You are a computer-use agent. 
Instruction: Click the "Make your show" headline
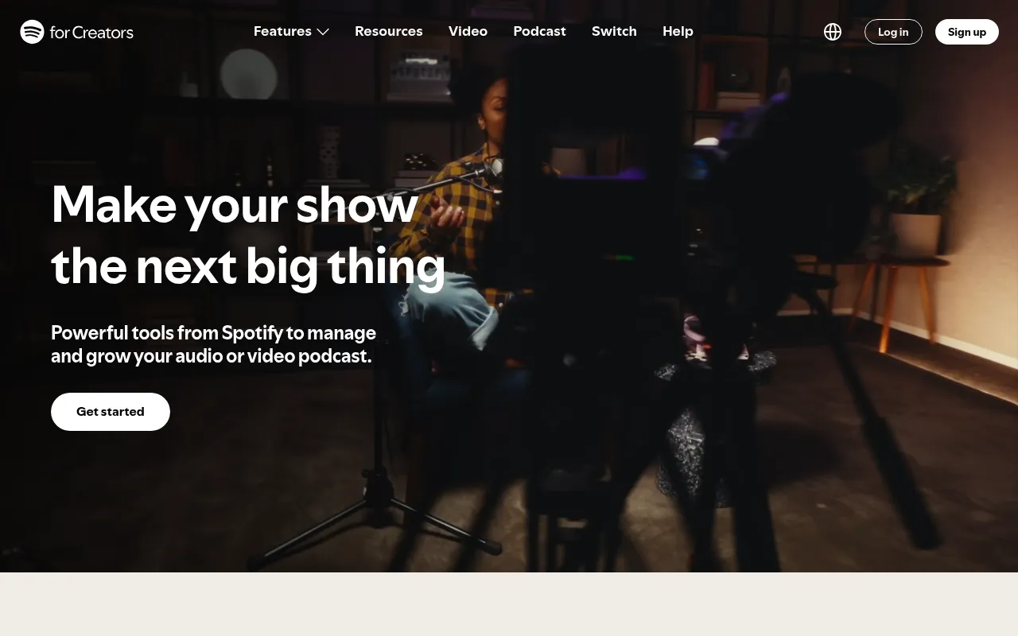(247, 235)
